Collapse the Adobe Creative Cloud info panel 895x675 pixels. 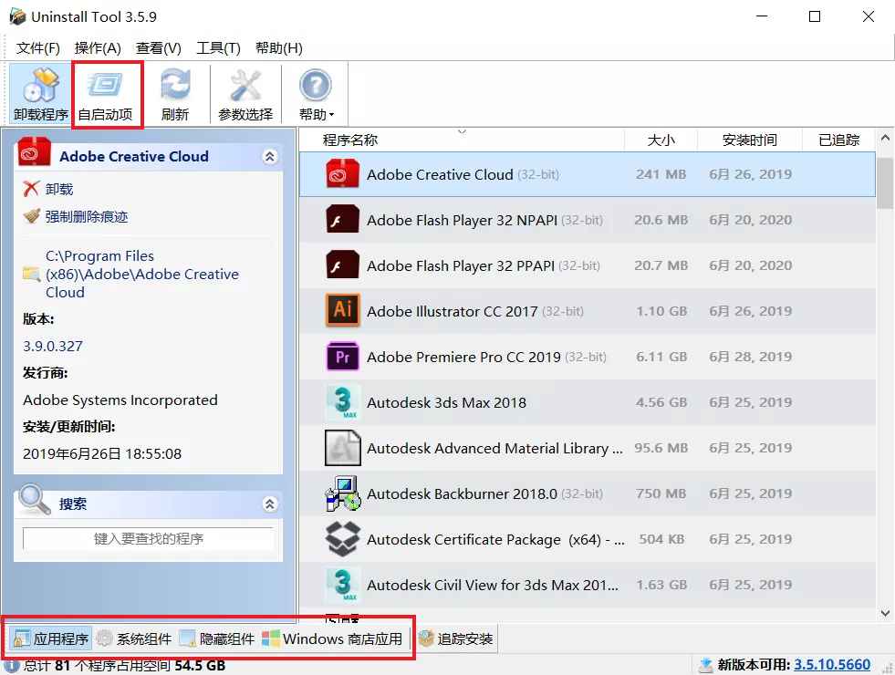click(x=269, y=156)
